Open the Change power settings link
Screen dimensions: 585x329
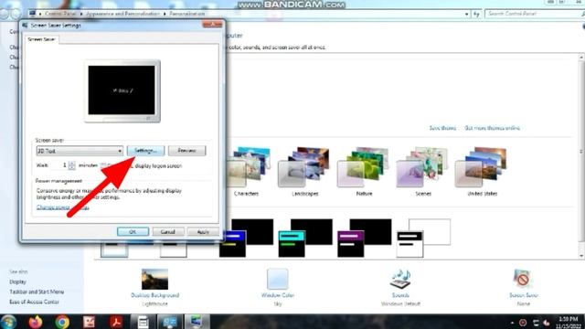pos(63,207)
